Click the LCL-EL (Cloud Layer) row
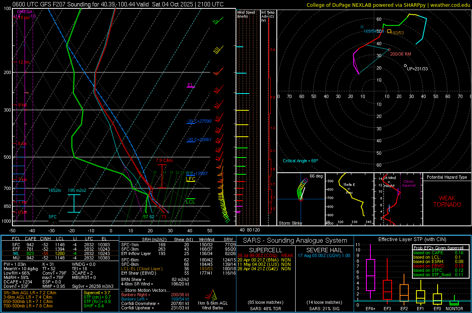This screenshot has height=313, width=472. [178, 269]
